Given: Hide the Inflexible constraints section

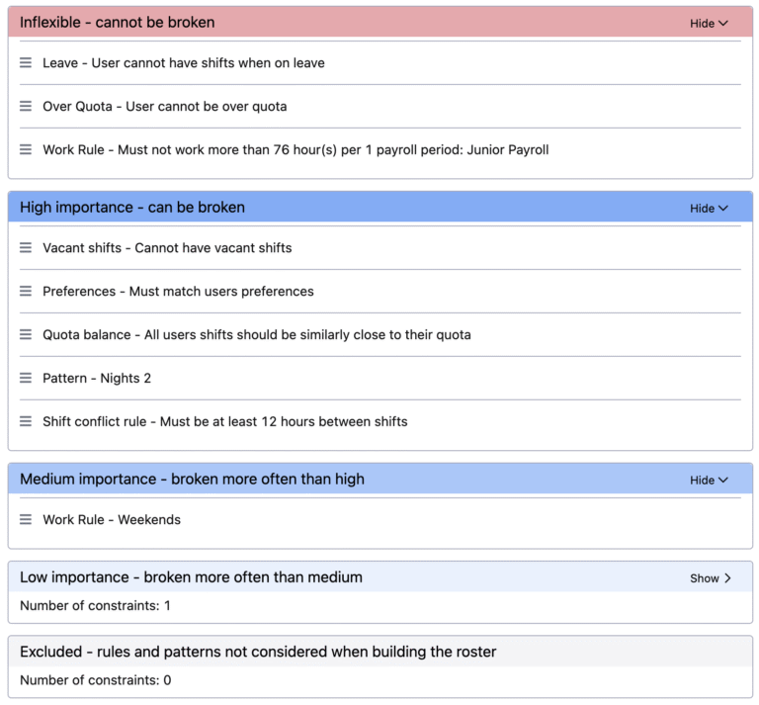Looking at the screenshot, I should (x=709, y=23).
